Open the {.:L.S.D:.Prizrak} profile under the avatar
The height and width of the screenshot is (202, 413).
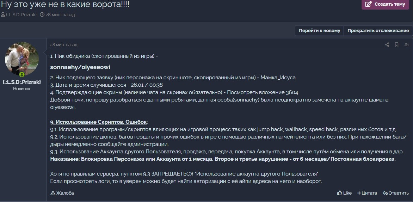click(22, 82)
